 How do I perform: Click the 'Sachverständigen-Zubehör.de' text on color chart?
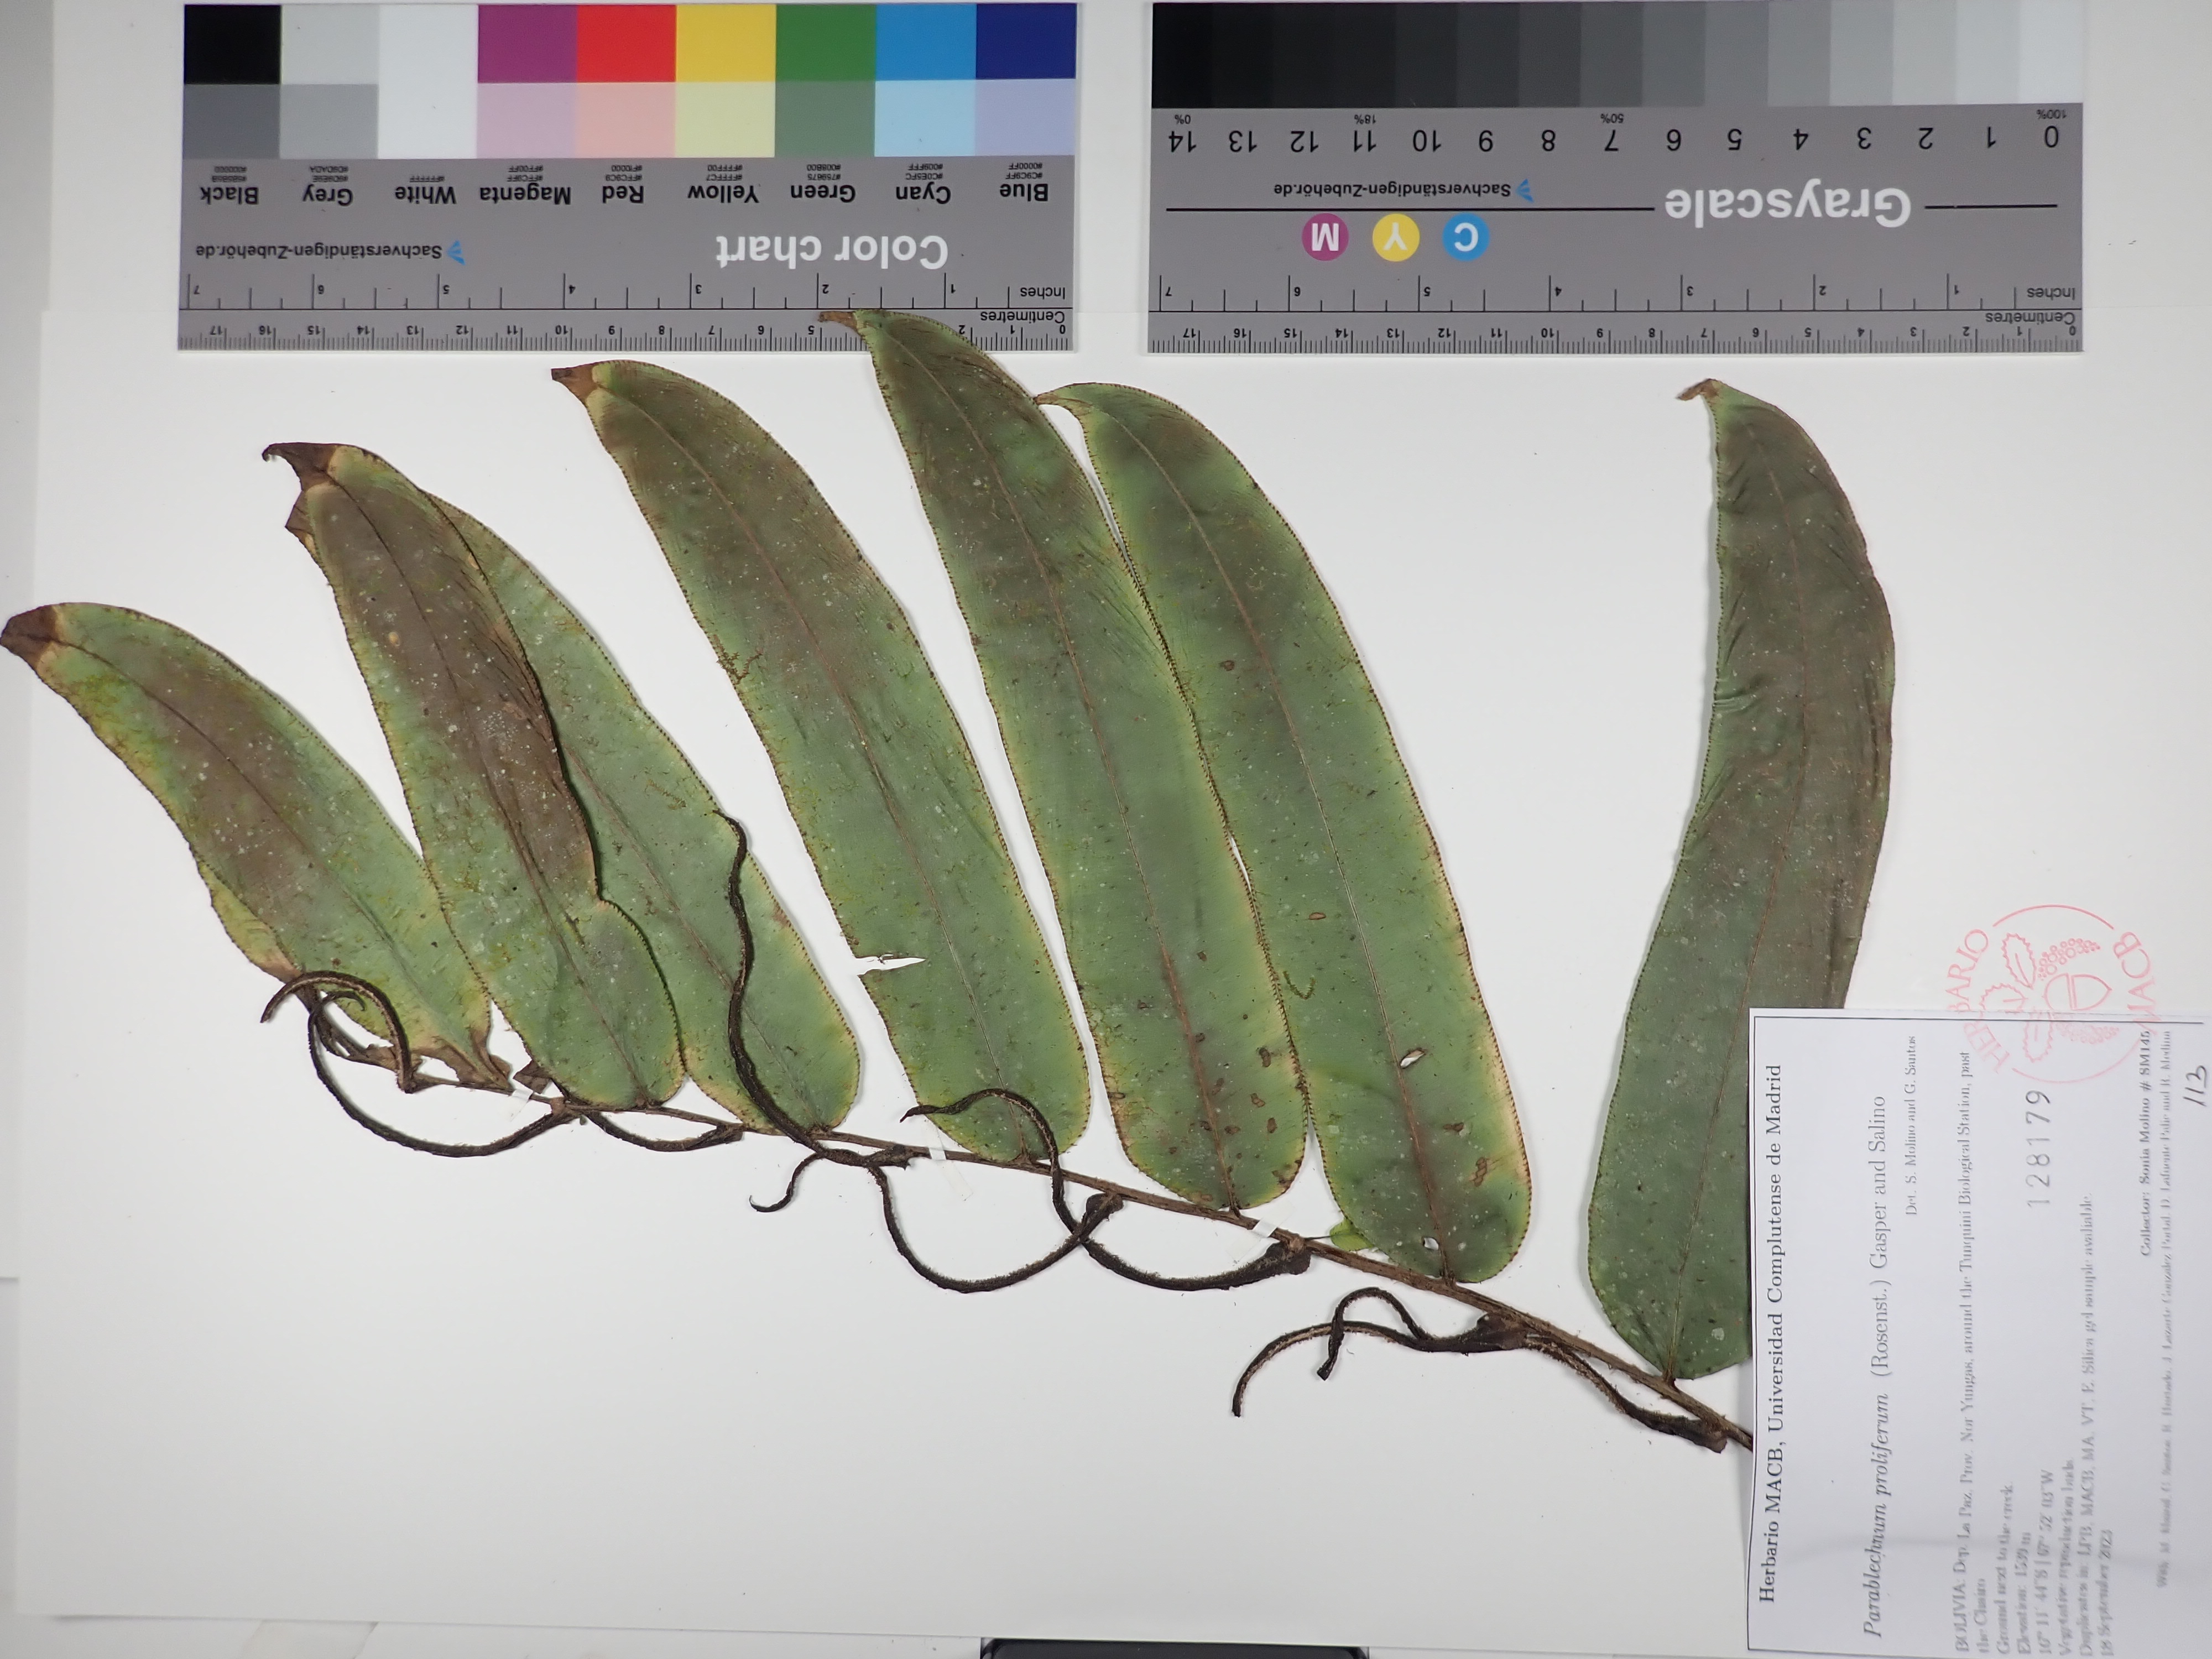(319, 252)
